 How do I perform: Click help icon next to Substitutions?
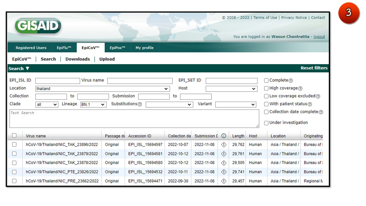140,104
